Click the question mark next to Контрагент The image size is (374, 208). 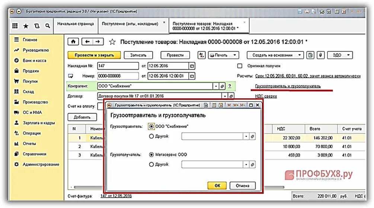230,86
